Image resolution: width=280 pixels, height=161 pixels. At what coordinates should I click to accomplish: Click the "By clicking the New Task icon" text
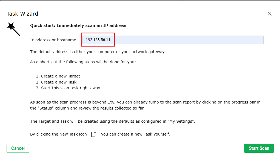[58, 134]
